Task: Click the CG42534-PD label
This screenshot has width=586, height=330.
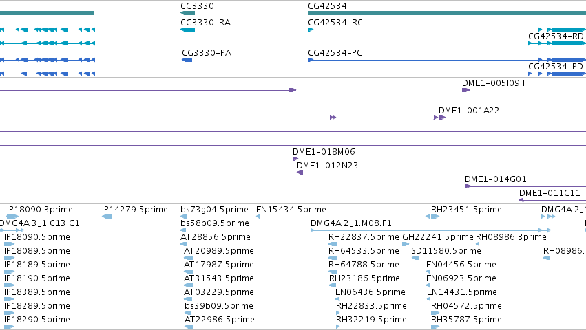Action: click(x=555, y=67)
